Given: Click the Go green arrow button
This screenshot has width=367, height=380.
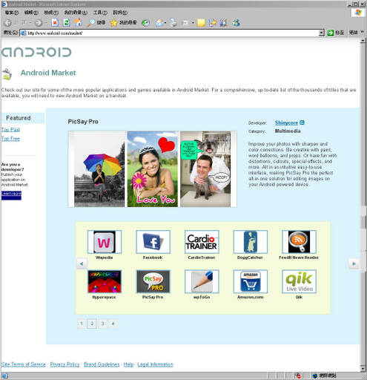Looking at the screenshot, I should tap(331, 33).
